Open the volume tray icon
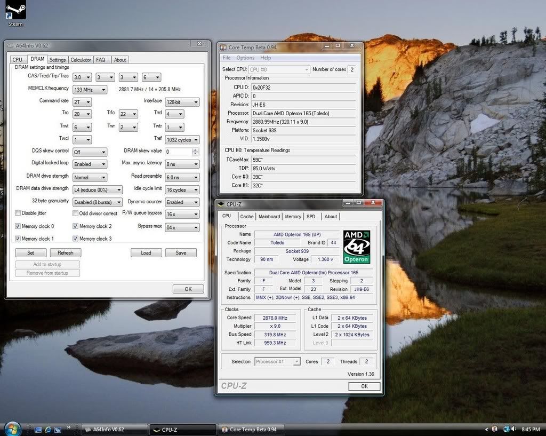The height and width of the screenshot is (436, 546). tap(514, 429)
